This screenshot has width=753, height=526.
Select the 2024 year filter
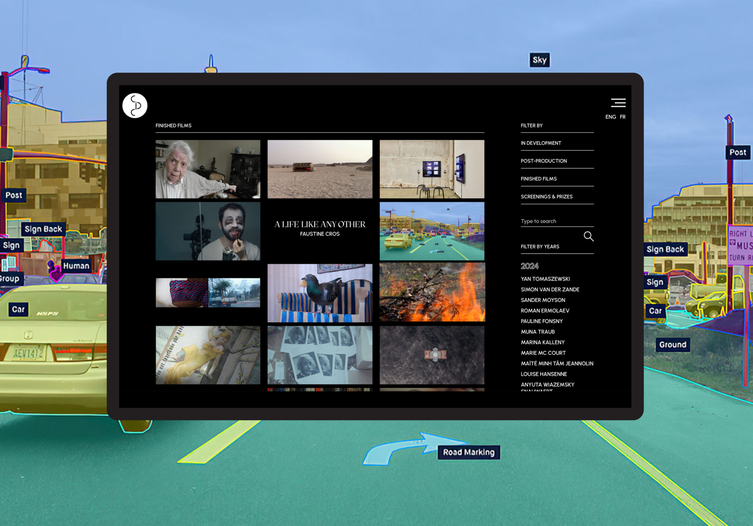pyautogui.click(x=530, y=266)
